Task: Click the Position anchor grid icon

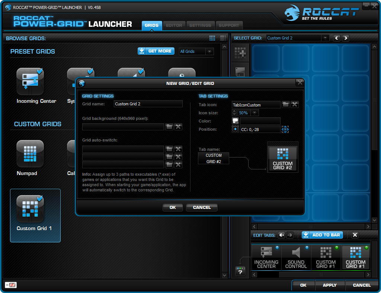Action: coord(235,129)
